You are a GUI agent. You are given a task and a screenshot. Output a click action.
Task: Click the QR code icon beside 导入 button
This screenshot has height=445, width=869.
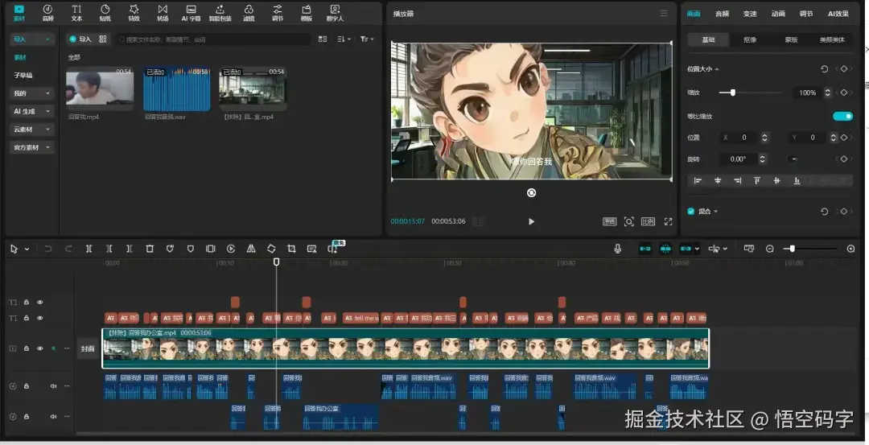[102, 39]
